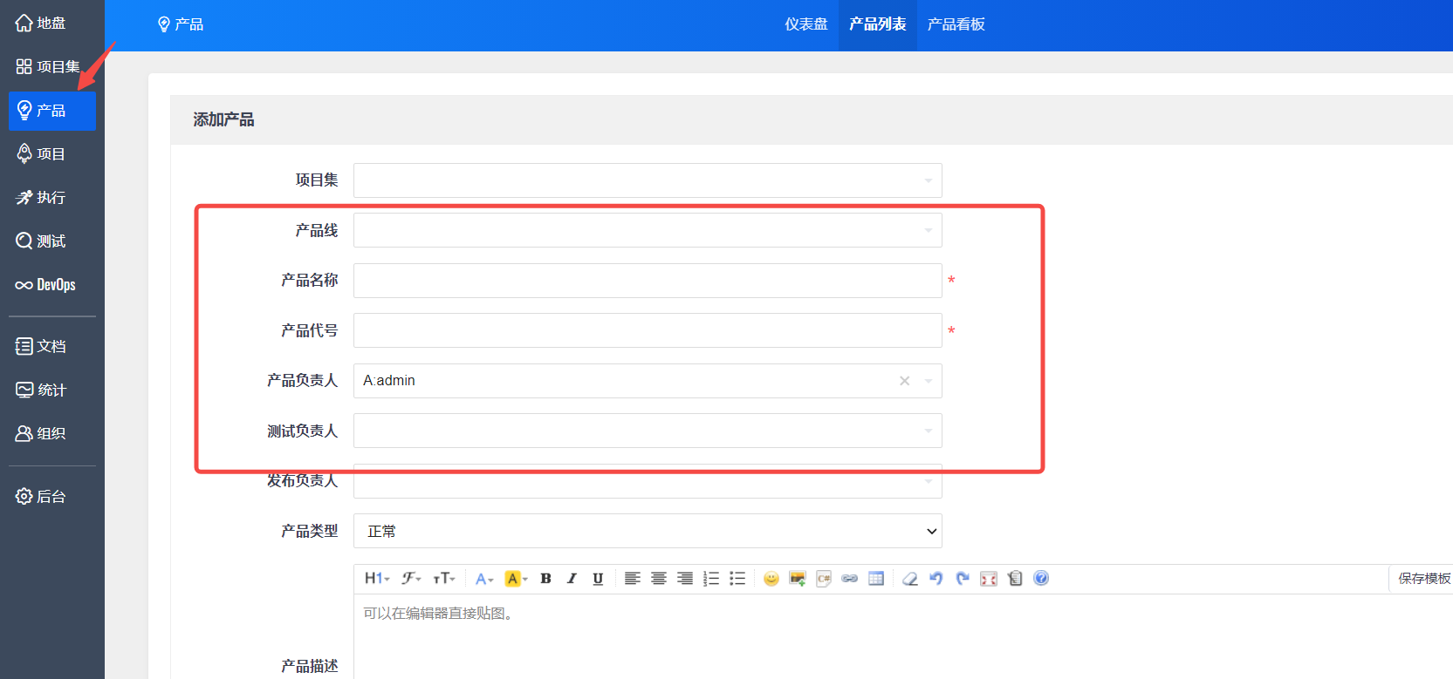Screen dimensions: 1453x679
Task: Go to 项目集 in sidebar
Action: pos(48,67)
